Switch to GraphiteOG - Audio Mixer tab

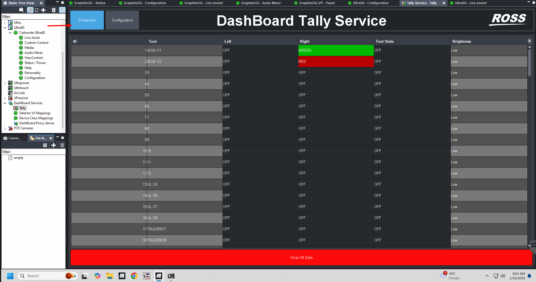coord(259,3)
